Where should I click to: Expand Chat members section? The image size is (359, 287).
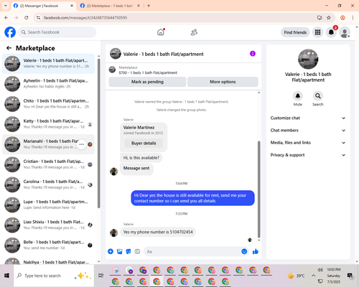point(308,131)
